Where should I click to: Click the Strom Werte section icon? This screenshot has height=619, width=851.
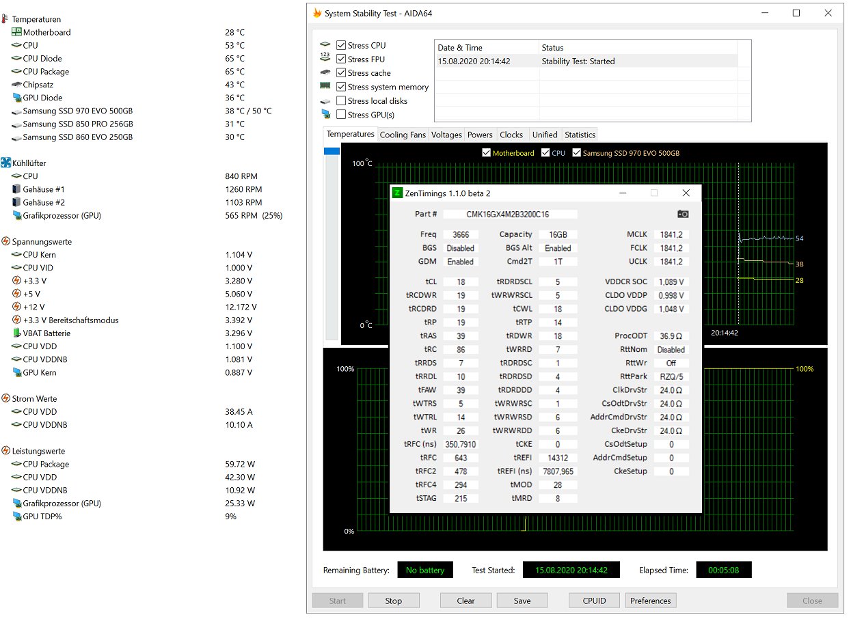(5, 399)
